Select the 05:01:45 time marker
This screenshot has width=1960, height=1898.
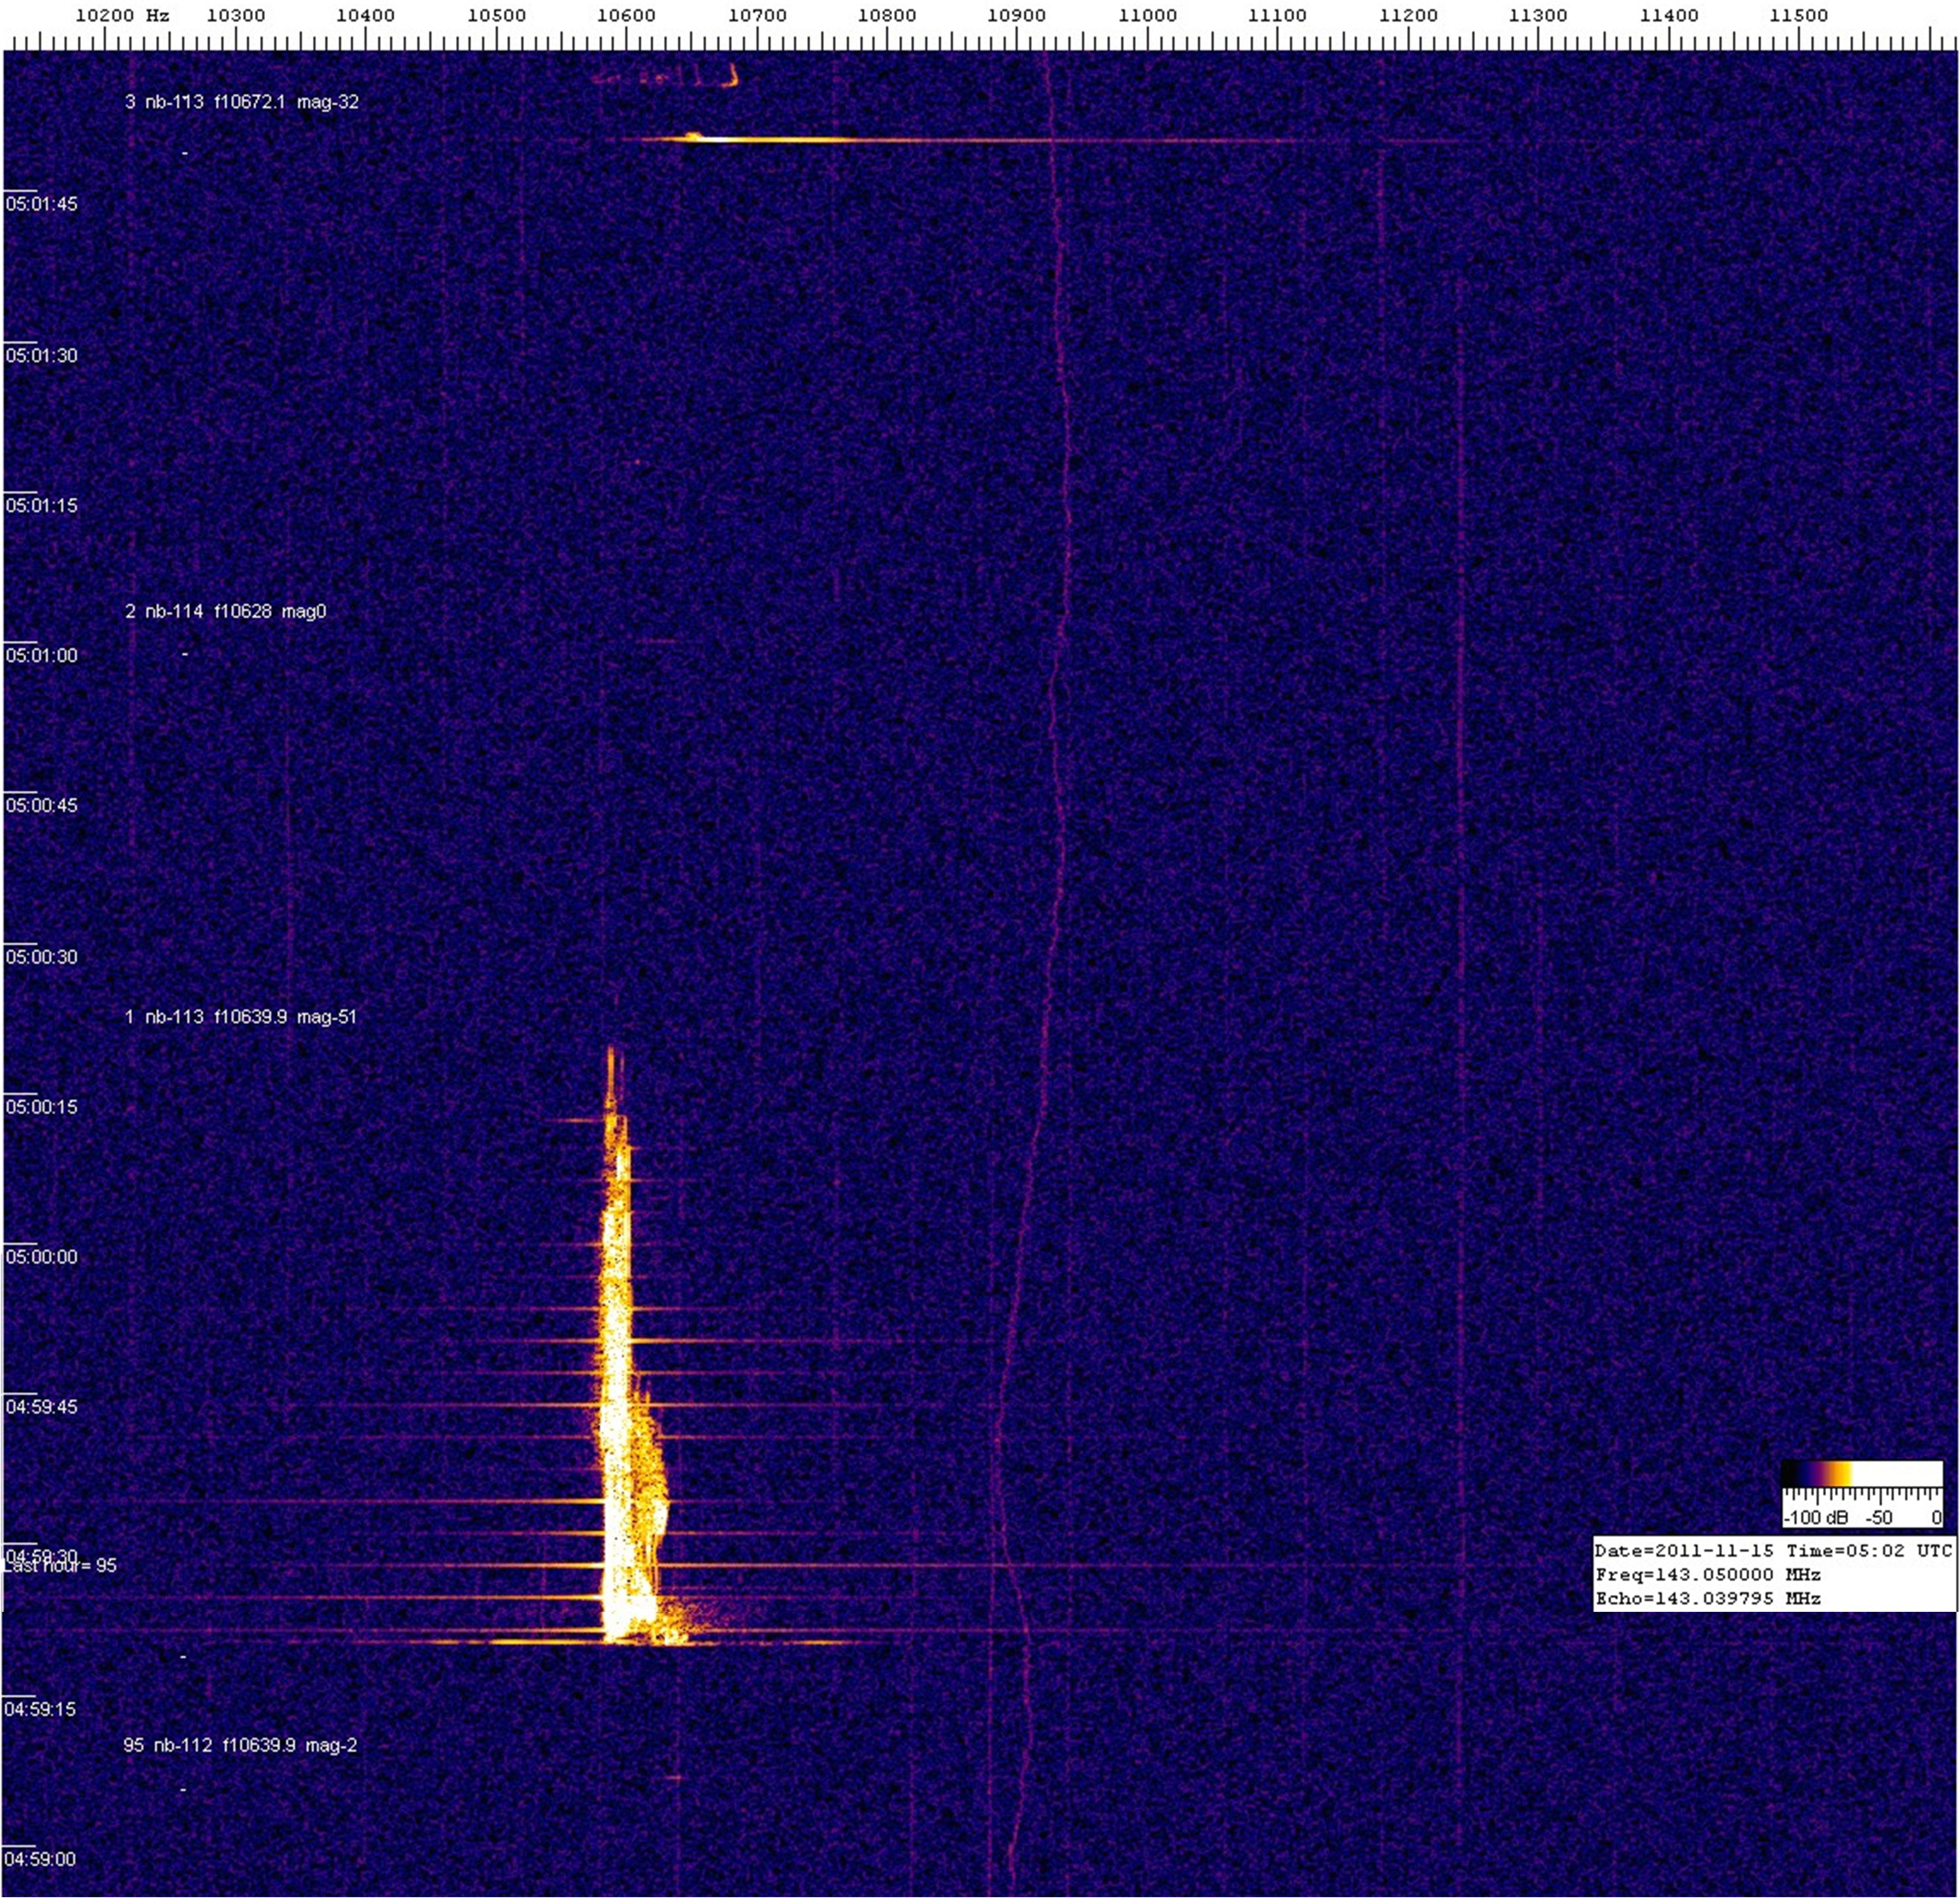click(41, 204)
